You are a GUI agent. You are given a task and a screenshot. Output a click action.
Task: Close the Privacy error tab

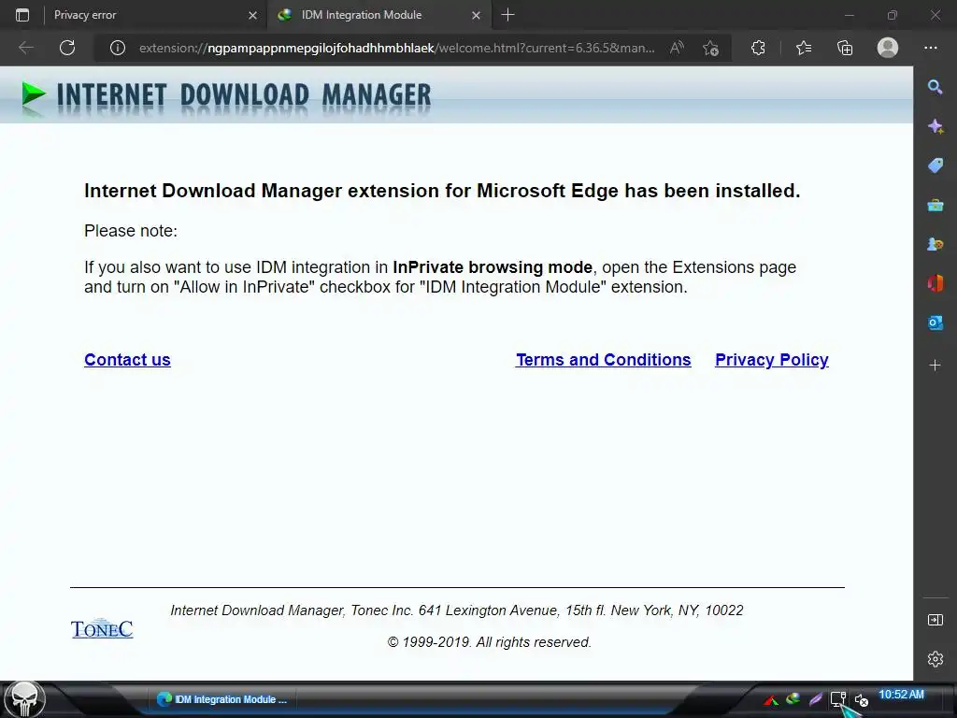pos(252,15)
